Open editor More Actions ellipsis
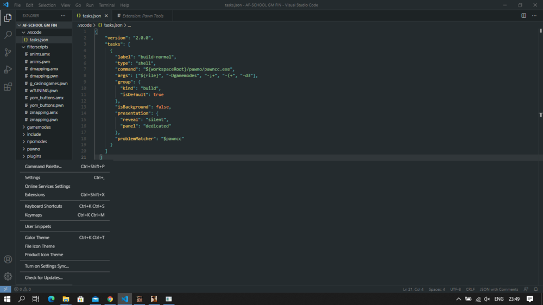Screen dimensions: 543x305 coord(534,16)
